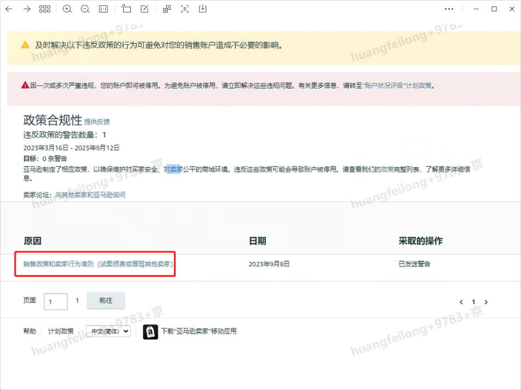Open the "账户状况评级"计划政策 link
This screenshot has width=521, height=390.
pyautogui.click(x=397, y=86)
